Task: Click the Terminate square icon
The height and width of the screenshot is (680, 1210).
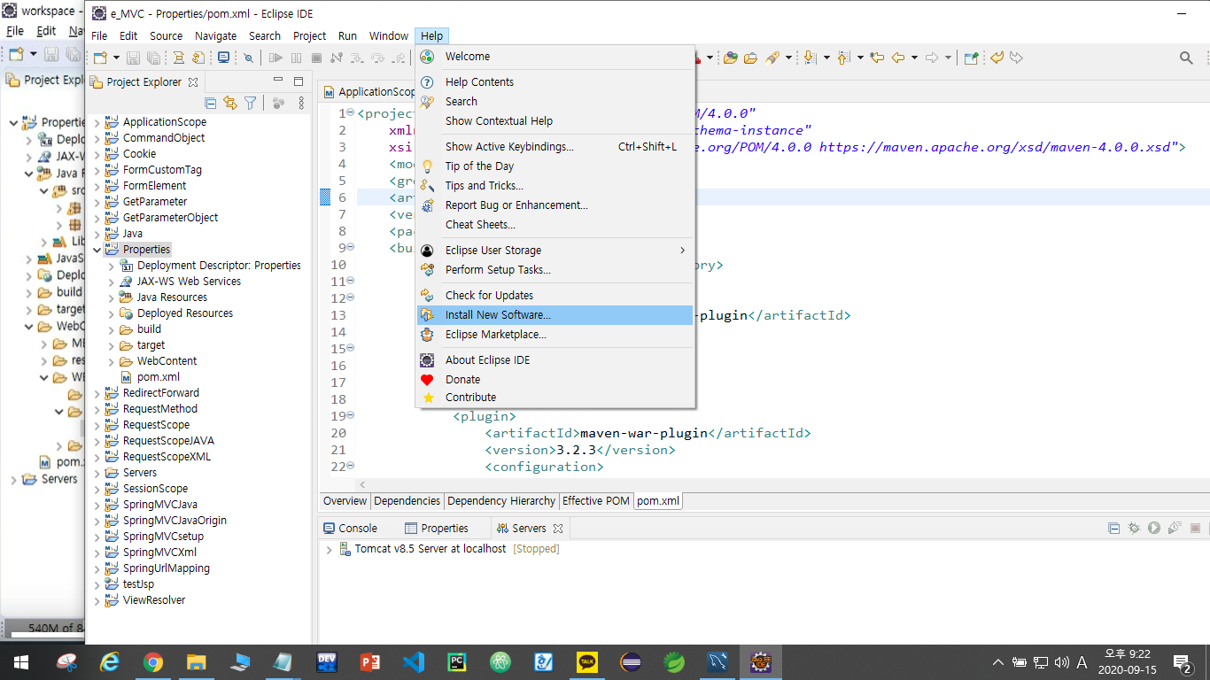Action: (x=316, y=58)
